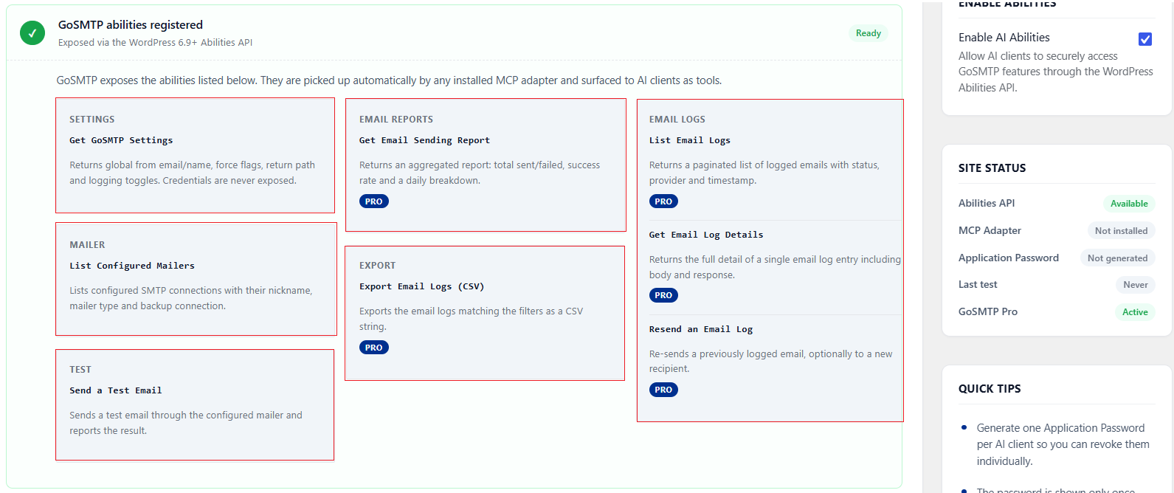1174x493 pixels.
Task: Click the MCP Adapter status row label
Action: coord(990,231)
